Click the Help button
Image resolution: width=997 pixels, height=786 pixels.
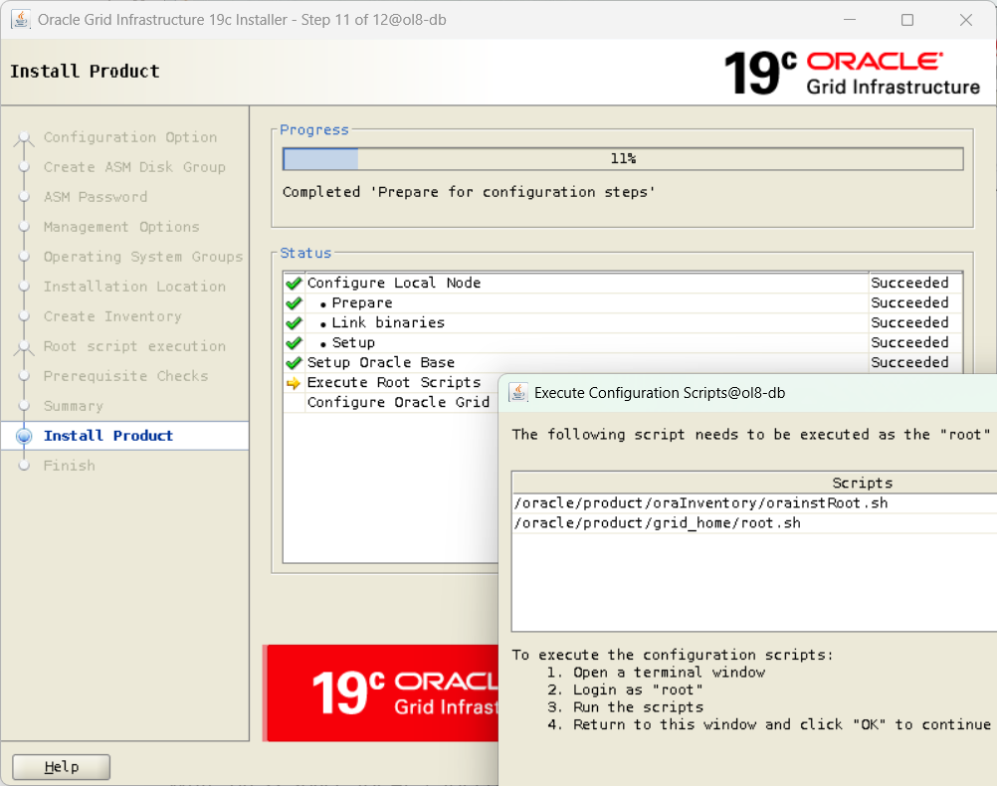point(61,766)
